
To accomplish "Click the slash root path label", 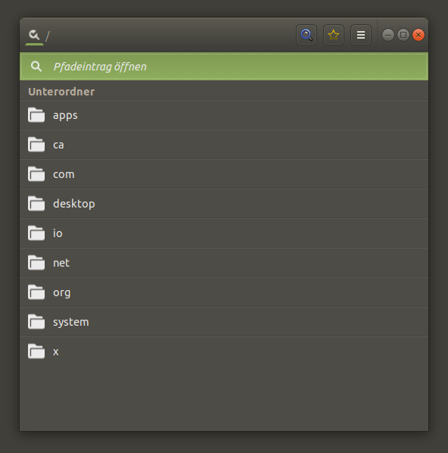I will 48,36.
